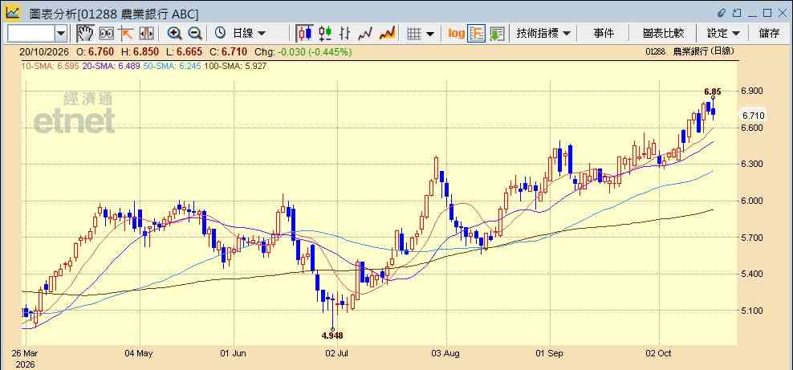This screenshot has width=793, height=370.
Task: Click the paperclip icon in title bar
Action: click(x=722, y=13)
